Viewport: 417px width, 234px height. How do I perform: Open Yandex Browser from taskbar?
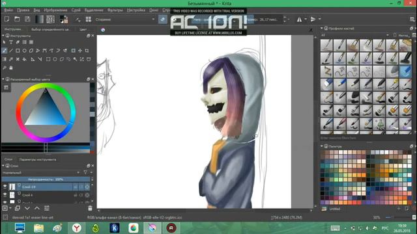(x=77, y=228)
